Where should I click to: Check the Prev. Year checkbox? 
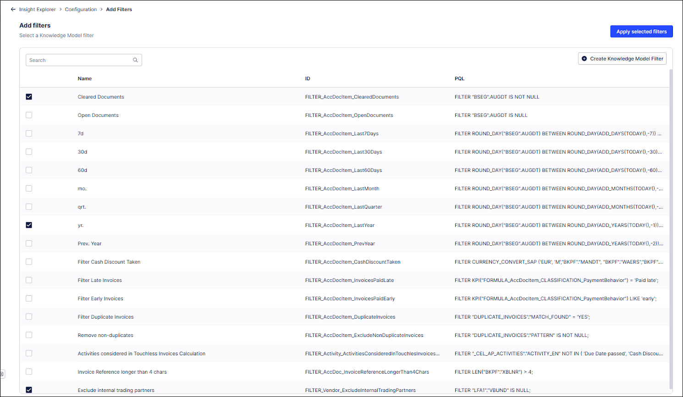click(x=29, y=243)
